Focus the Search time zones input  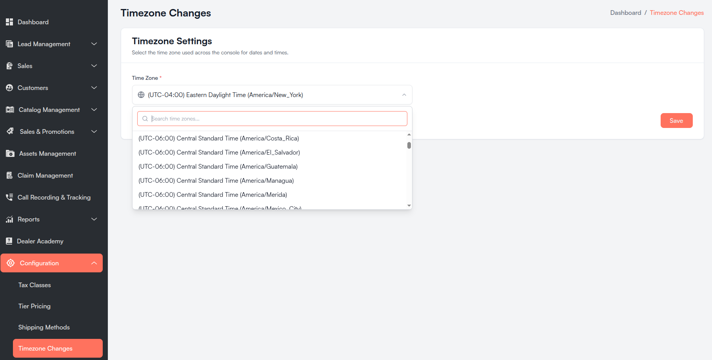272,119
